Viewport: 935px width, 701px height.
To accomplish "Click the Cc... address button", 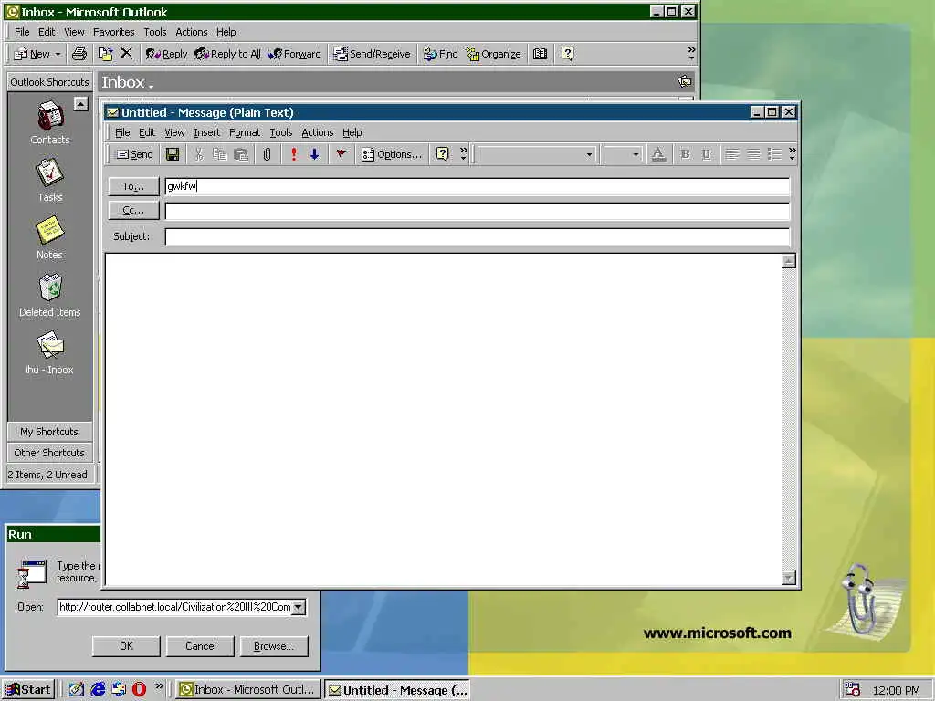I will 133,210.
